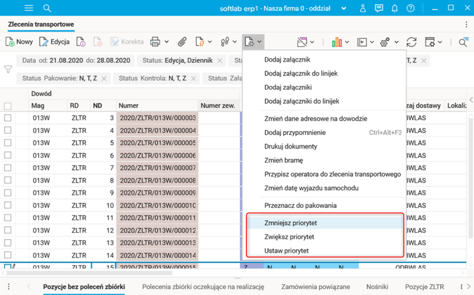Open the hamburger main menu

(29, 8)
